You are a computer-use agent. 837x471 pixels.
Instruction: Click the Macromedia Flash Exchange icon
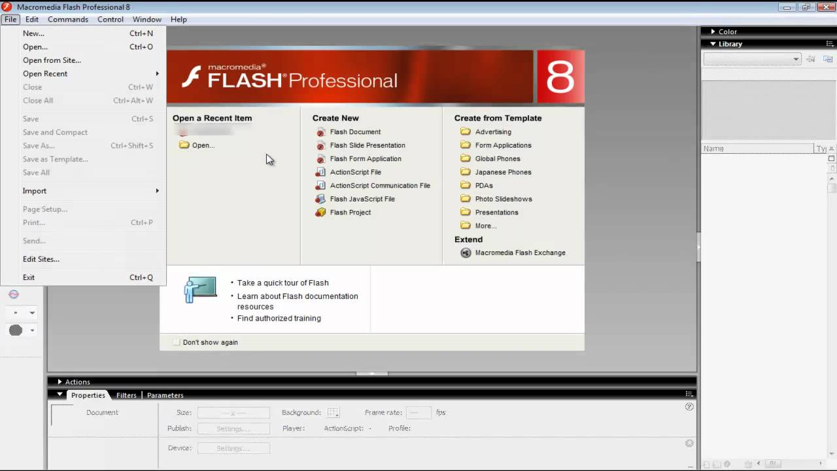(466, 253)
